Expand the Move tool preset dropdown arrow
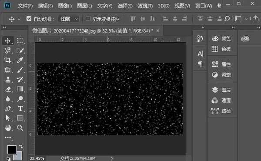Screen dimensions: 261x161 click(19, 19)
